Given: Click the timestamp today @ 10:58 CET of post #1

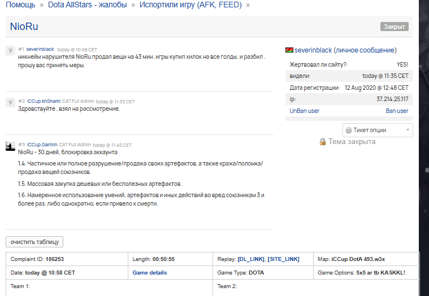Looking at the screenshot, I should (x=77, y=50).
